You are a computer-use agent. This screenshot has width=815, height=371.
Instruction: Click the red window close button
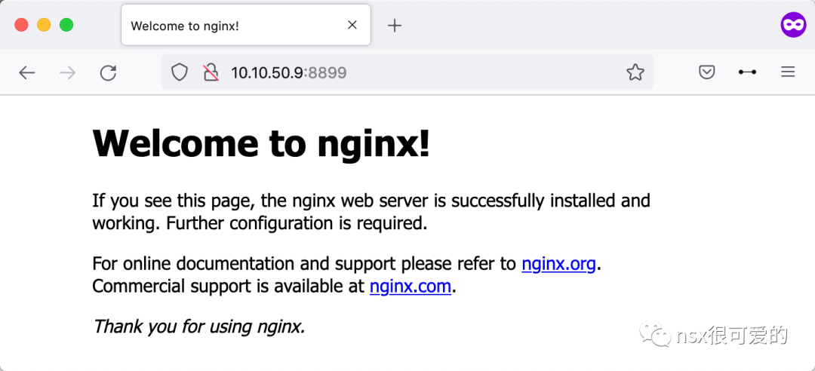(21, 25)
